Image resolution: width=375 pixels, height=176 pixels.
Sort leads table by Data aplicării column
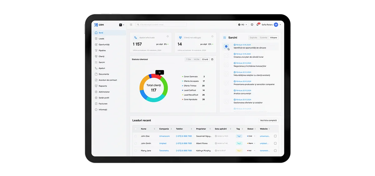(231, 129)
